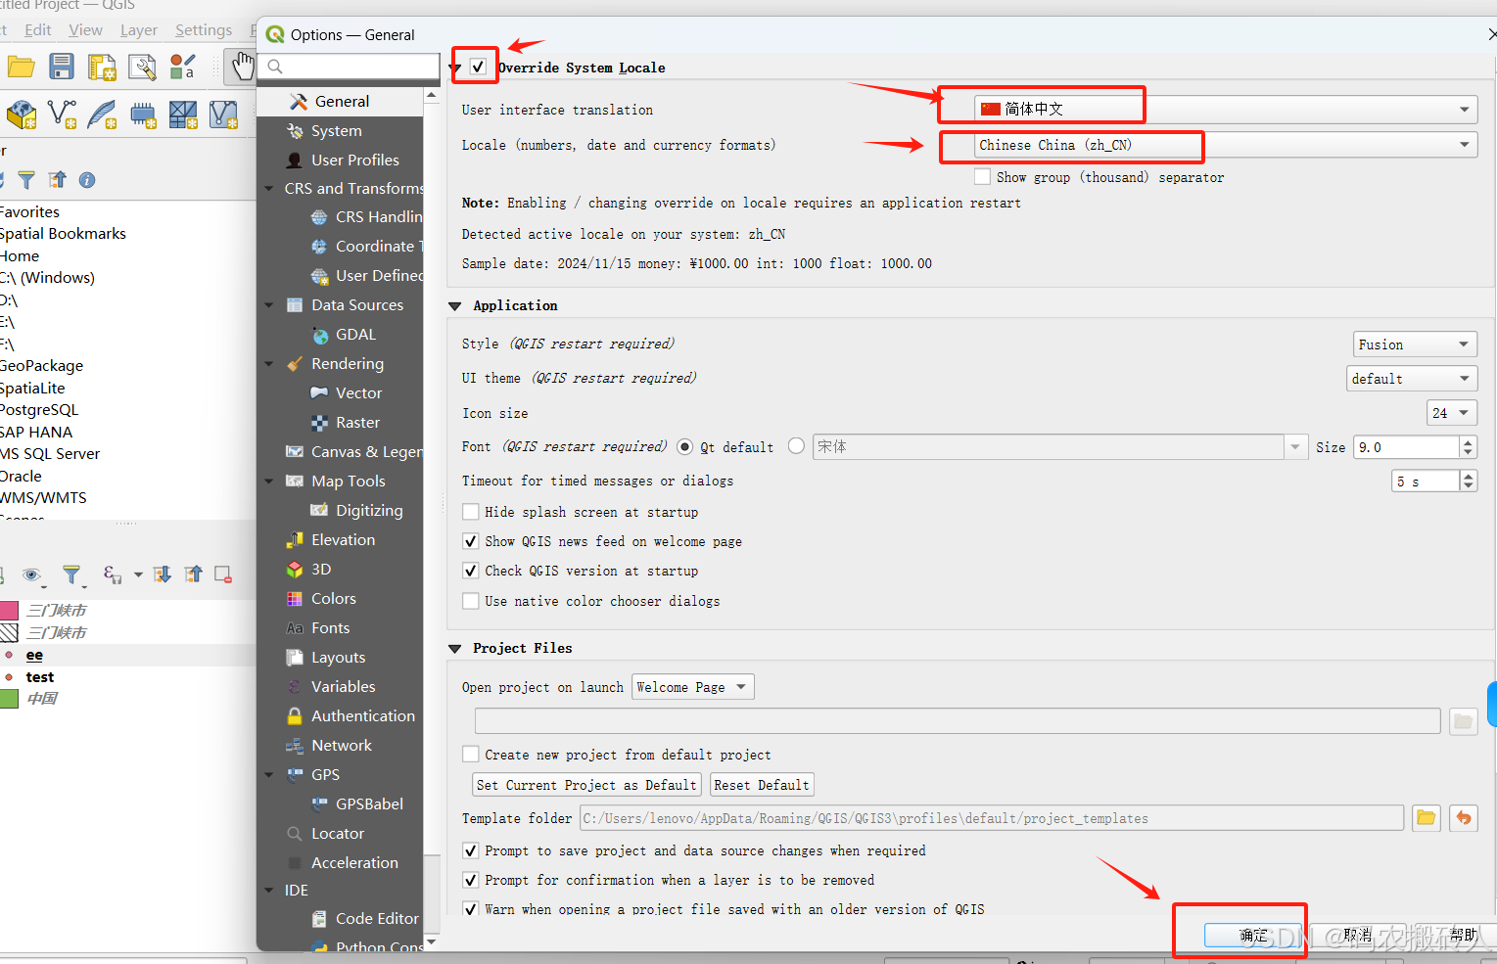Click the hatched swatch of 三门峡市 layer
This screenshot has height=964, width=1497.
[x=9, y=633]
